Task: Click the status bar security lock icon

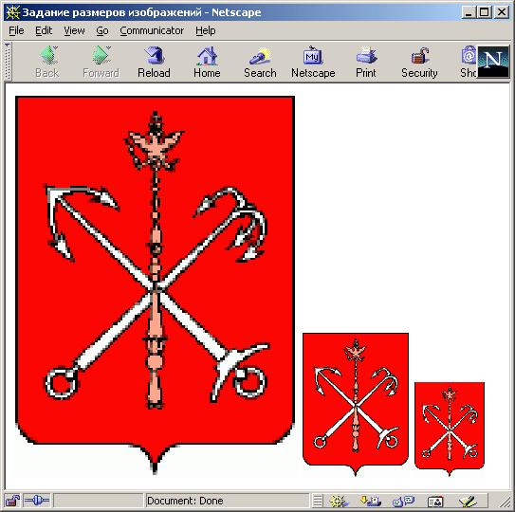Action: pyautogui.click(x=13, y=501)
